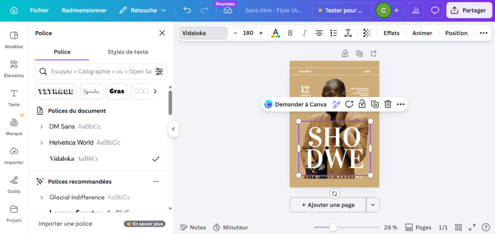Open Fichier menu
The image size is (495, 234).
(x=40, y=11)
